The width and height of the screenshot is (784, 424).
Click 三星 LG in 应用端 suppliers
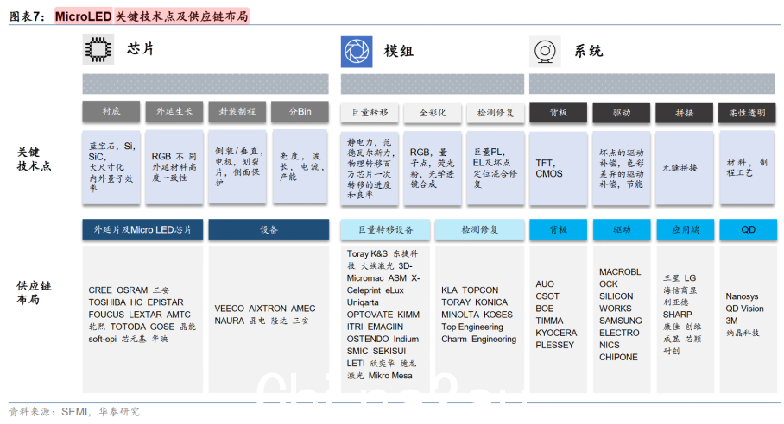(x=680, y=278)
